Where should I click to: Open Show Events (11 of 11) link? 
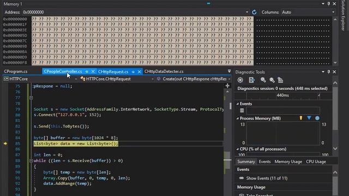click(267, 178)
